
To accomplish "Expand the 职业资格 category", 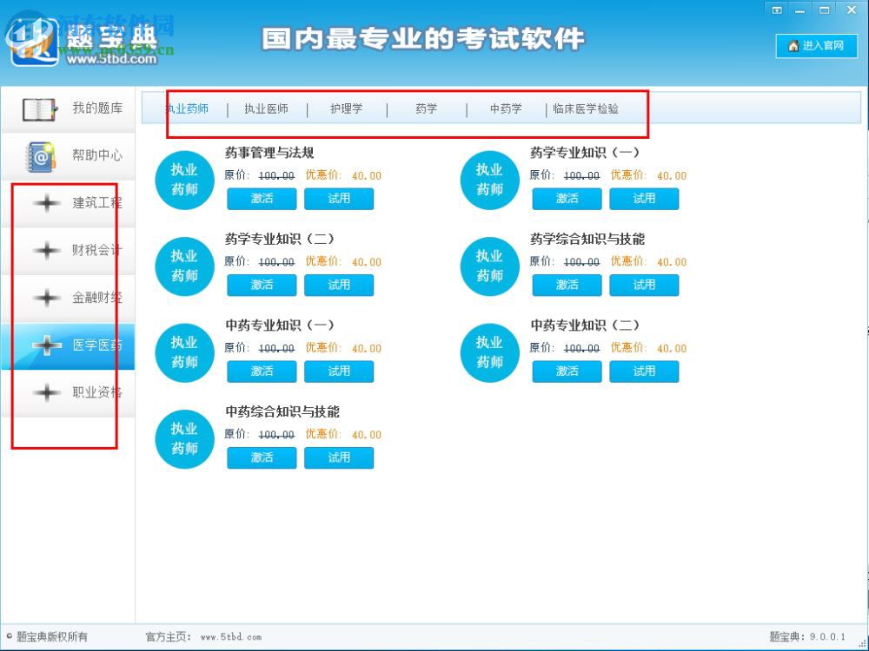I will (x=47, y=392).
